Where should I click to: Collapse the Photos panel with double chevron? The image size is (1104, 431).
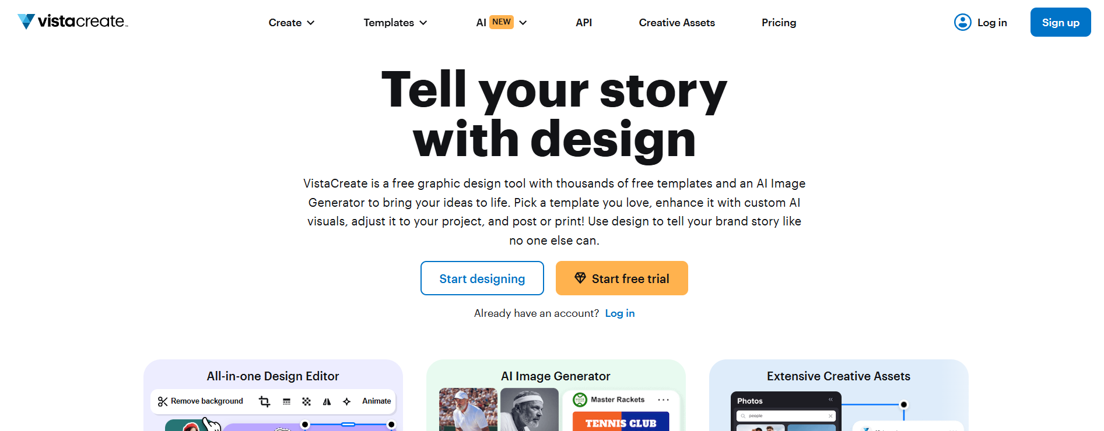point(830,400)
